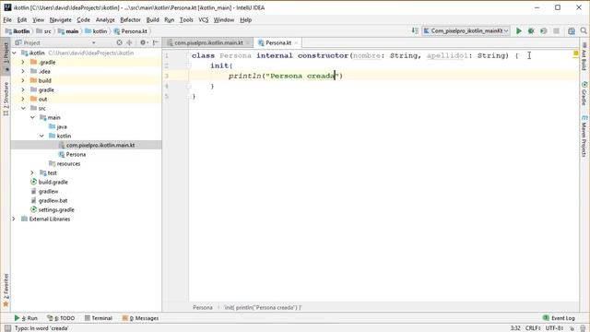590x332 pixels.
Task: Collapse the ikotlin root project node
Action: coord(15,53)
